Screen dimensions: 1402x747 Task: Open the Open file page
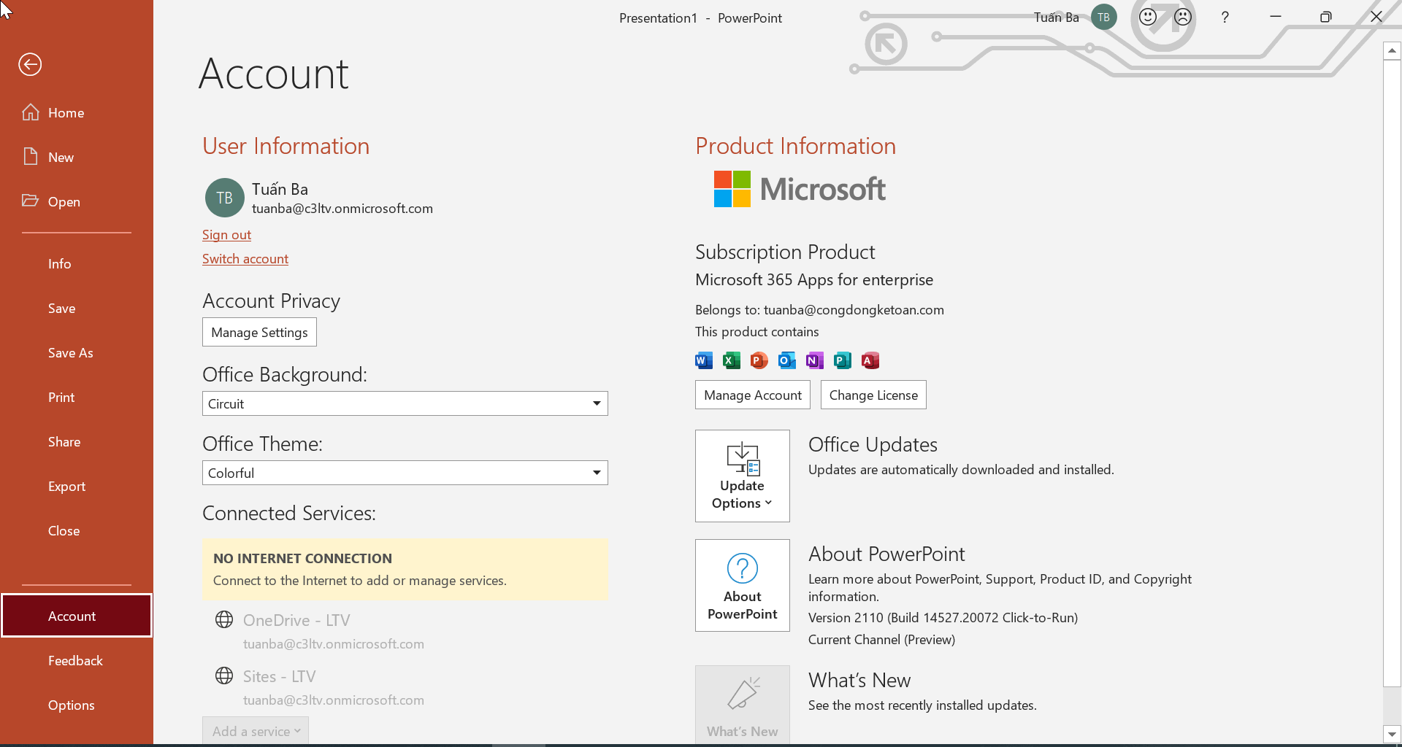tap(77, 201)
